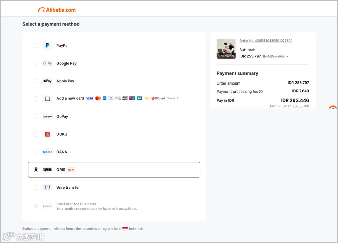Click the PayPal logo icon

click(x=47, y=46)
